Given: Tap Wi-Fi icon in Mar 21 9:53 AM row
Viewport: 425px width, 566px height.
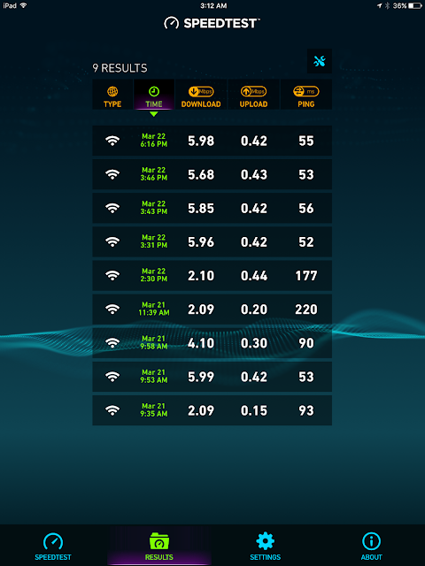Looking at the screenshot, I should tap(112, 377).
